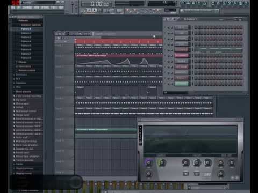The height and width of the screenshot is (193, 258).
Task: Open the VIEW menu
Action: pos(37,8)
